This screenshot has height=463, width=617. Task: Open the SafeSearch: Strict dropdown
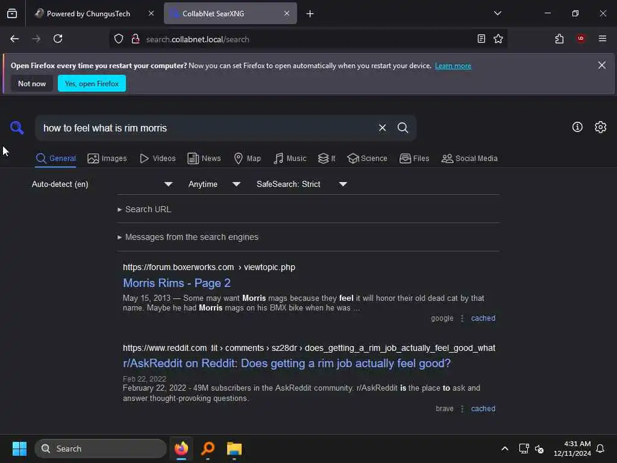click(301, 184)
